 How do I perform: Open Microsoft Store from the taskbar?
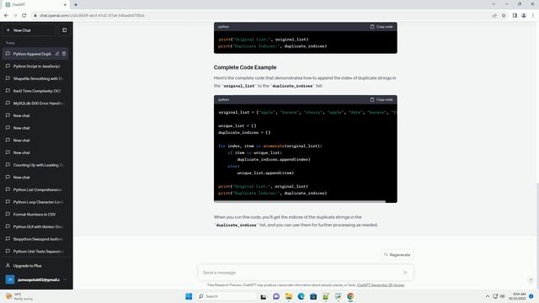[313, 296]
